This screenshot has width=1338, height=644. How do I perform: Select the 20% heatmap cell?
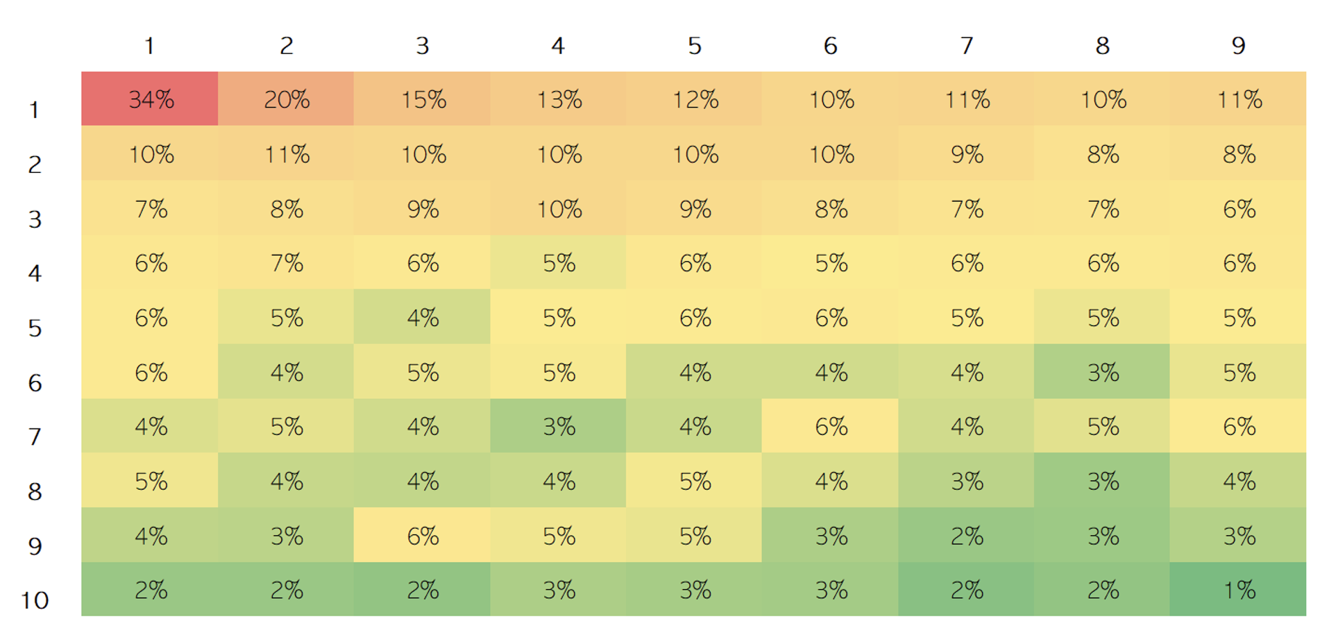pyautogui.click(x=286, y=99)
